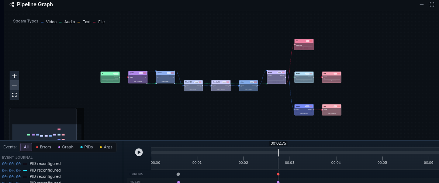This screenshot has width=439, height=183.
Task: Select the ffenc:libx264 encoder node
Action: click(x=221, y=86)
